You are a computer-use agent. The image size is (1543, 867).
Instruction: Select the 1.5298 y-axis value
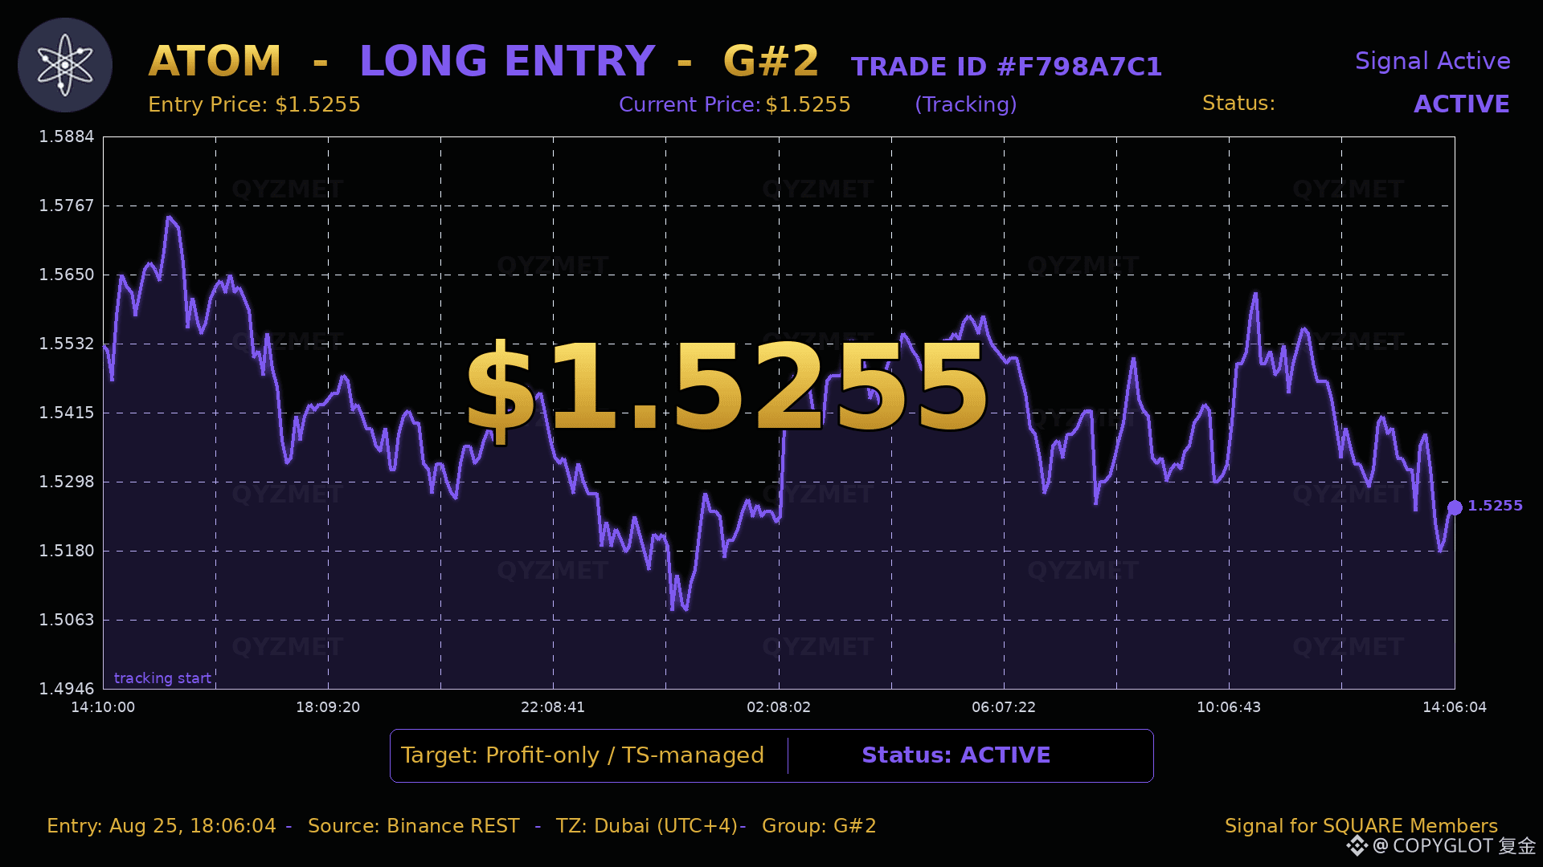click(67, 482)
